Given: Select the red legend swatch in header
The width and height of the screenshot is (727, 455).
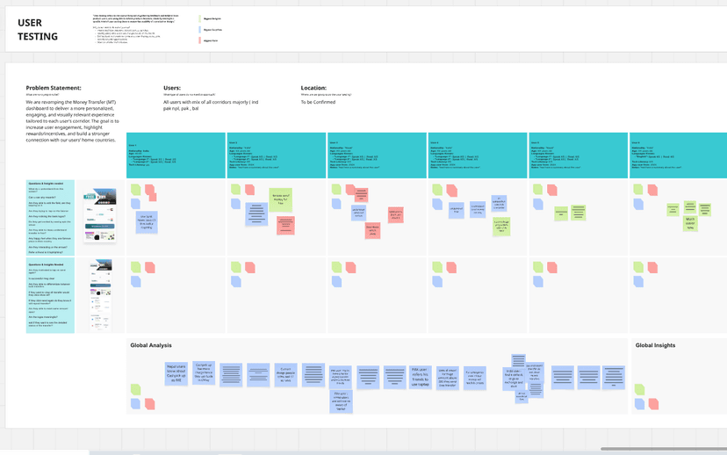Looking at the screenshot, I should pos(200,40).
